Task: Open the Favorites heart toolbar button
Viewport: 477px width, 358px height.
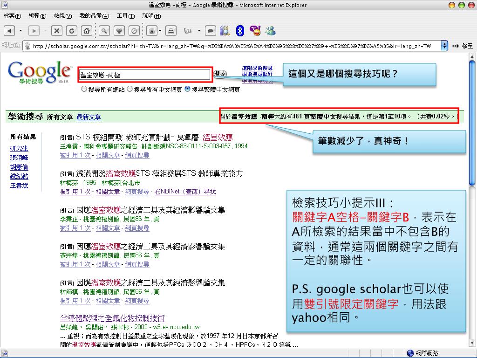Action: click(119, 31)
